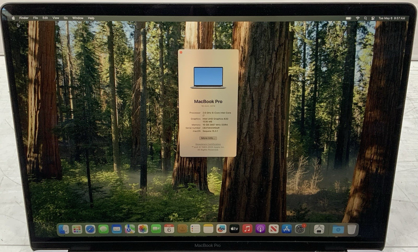Launch the App Store from the Dock
Image resolution: width=418 pixels, height=252 pixels.
[287, 229]
